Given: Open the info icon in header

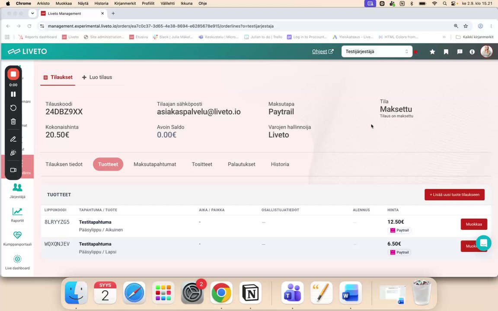Looking at the screenshot, I should (472, 52).
